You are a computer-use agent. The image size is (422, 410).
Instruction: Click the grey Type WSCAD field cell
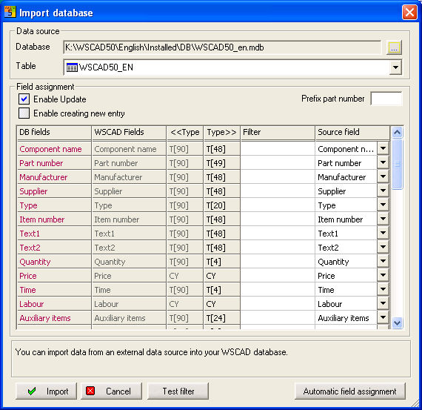tap(129, 205)
